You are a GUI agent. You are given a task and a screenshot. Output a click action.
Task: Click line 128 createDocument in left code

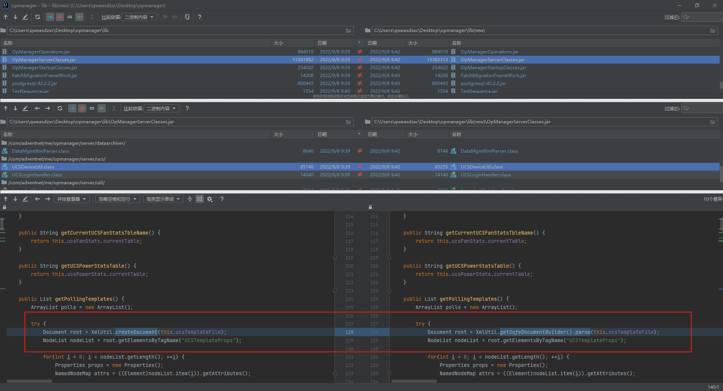(x=136, y=332)
